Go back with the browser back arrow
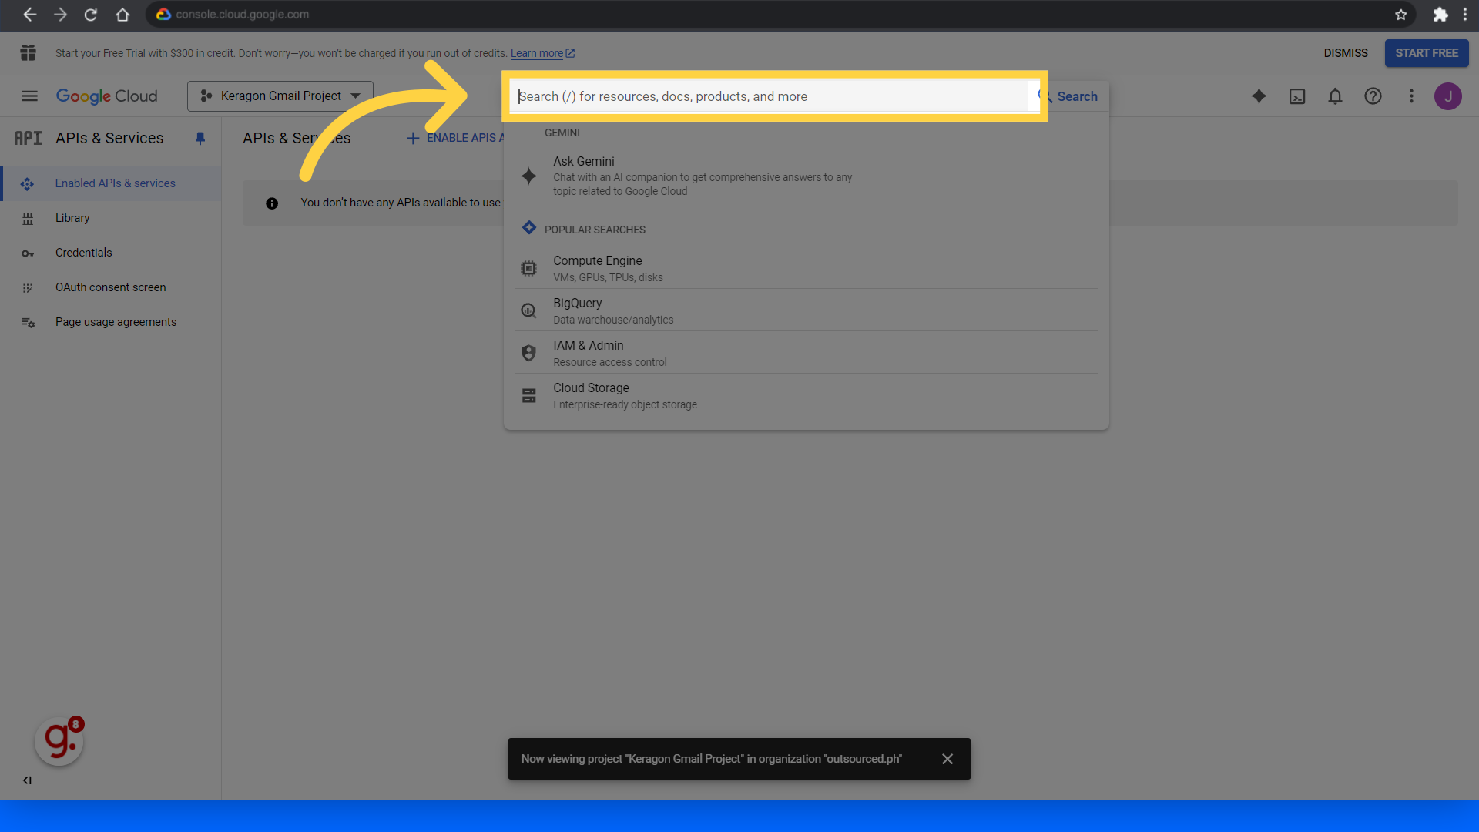 (29, 15)
